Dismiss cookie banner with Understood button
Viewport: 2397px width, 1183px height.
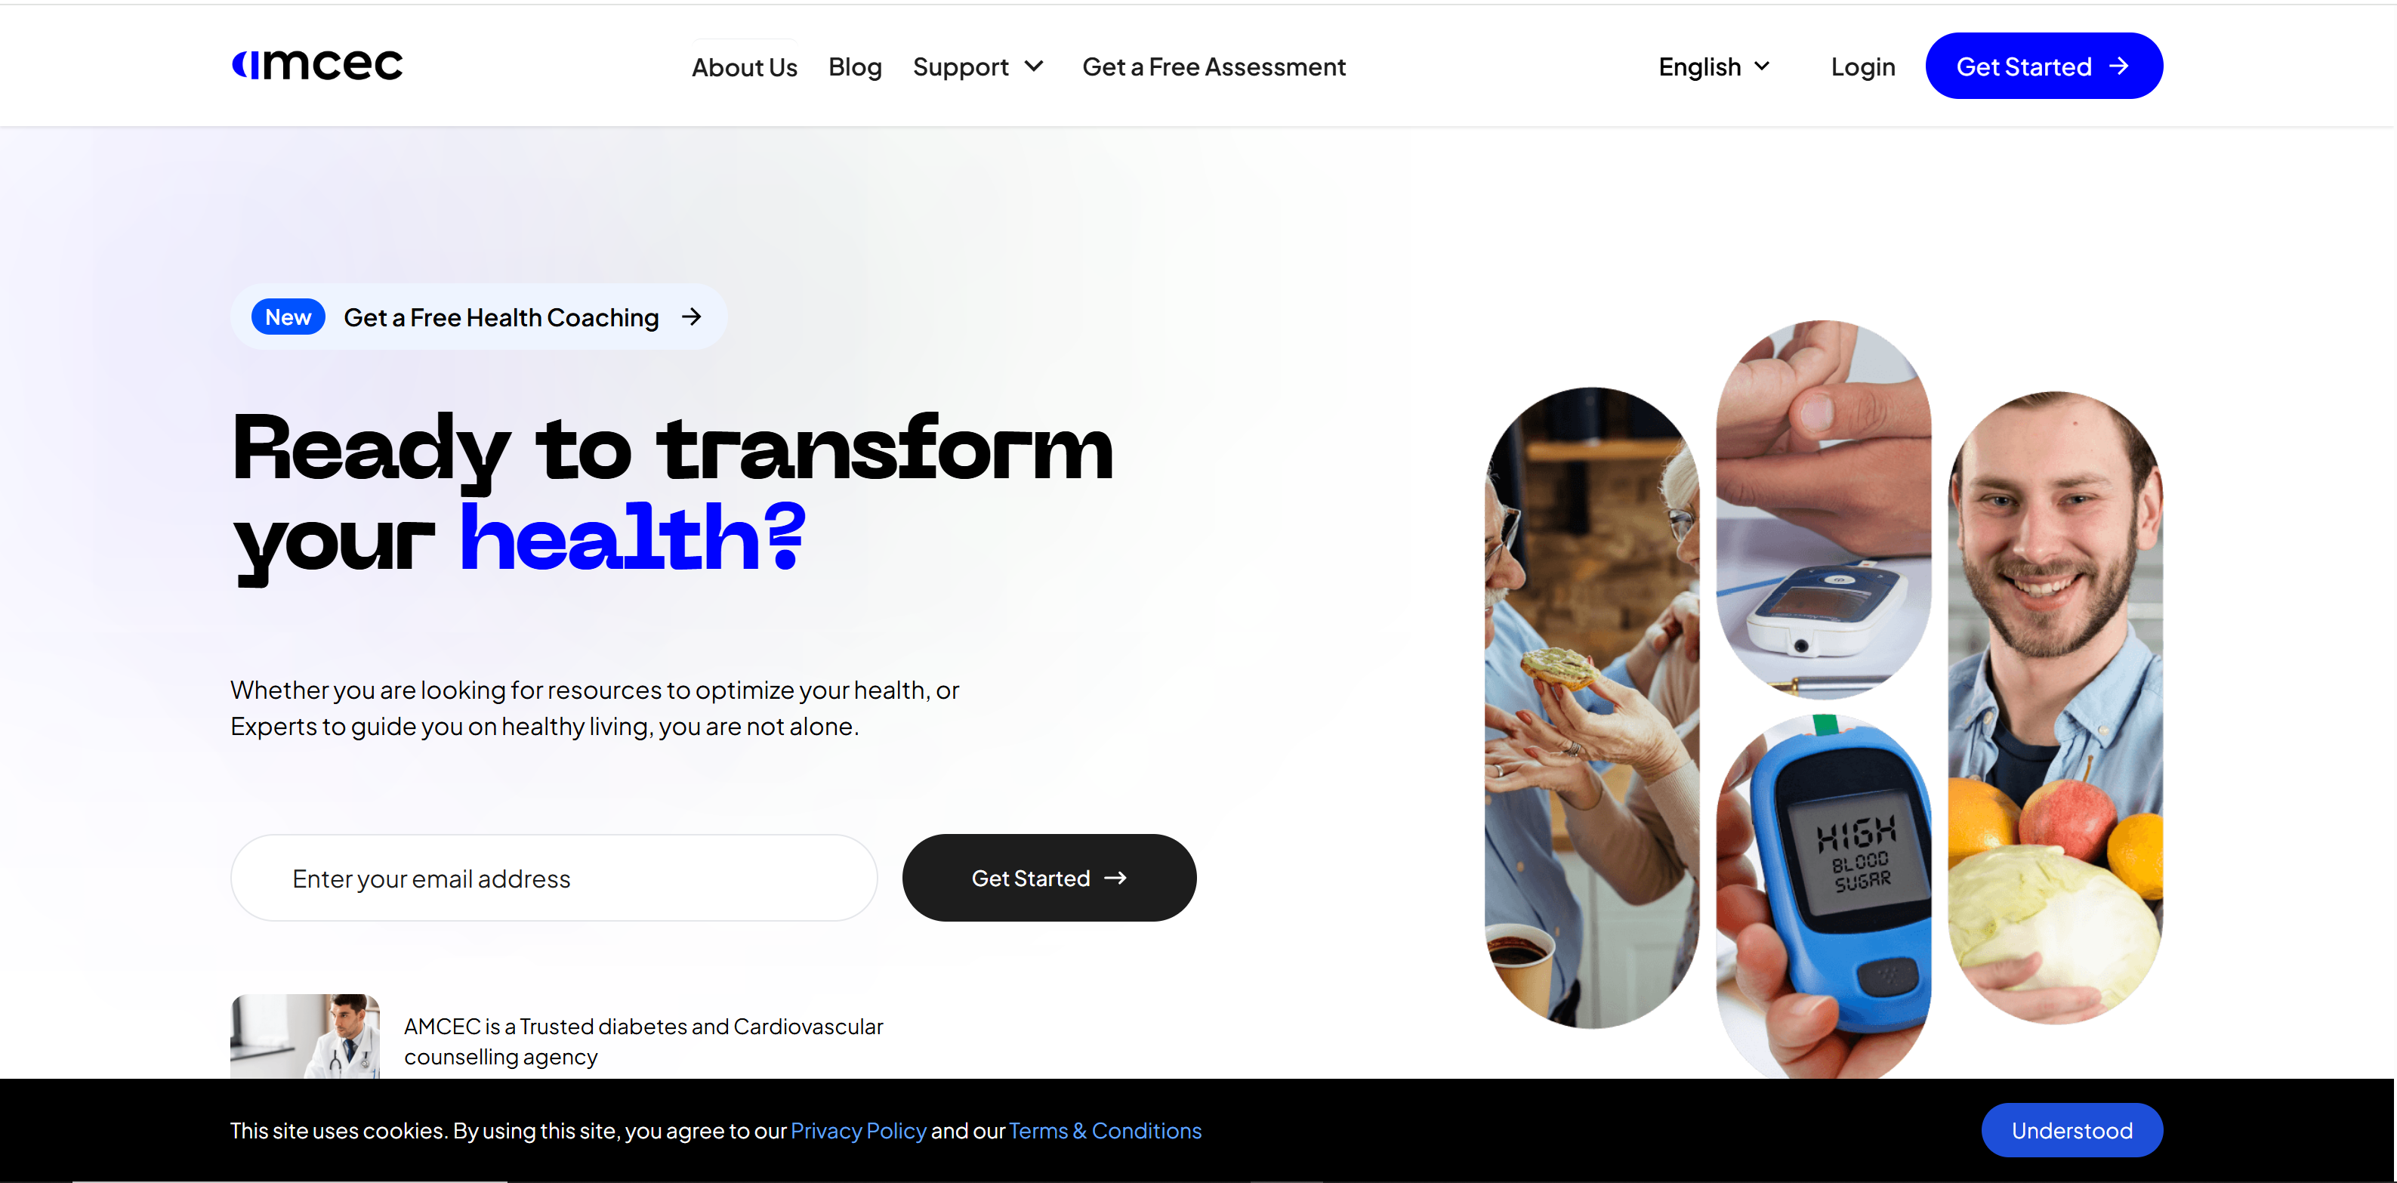pos(2072,1130)
